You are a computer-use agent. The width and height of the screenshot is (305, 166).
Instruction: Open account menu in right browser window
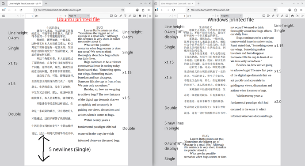[290, 10]
